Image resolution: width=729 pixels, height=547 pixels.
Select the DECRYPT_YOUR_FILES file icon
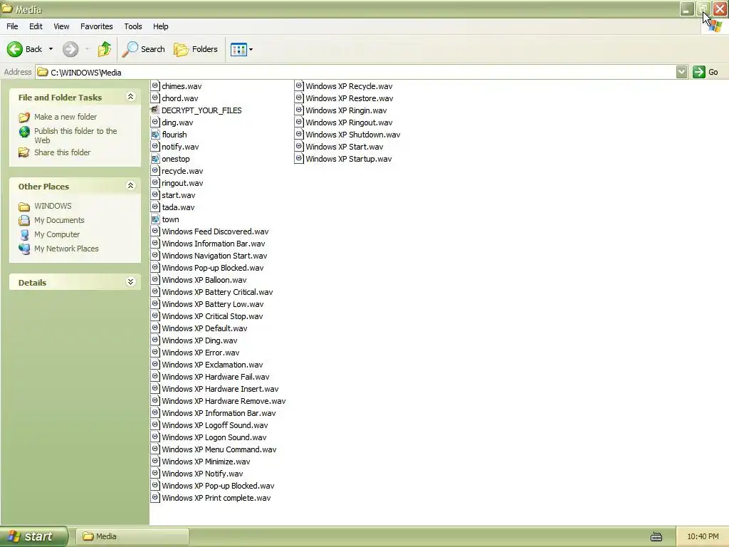coord(155,110)
